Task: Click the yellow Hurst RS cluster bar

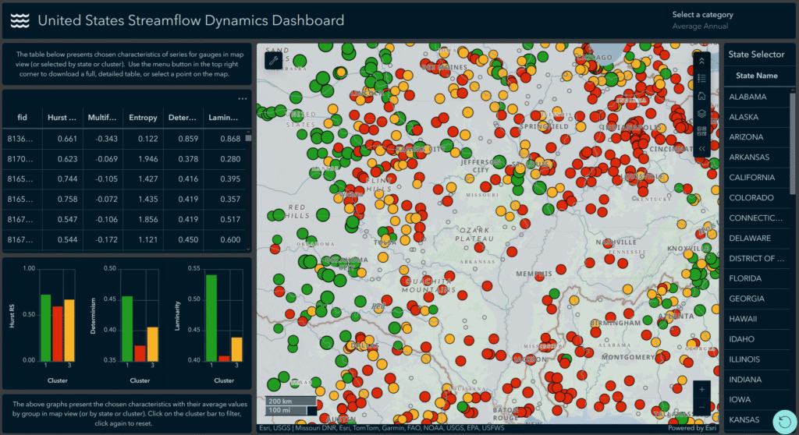Action: (69, 330)
